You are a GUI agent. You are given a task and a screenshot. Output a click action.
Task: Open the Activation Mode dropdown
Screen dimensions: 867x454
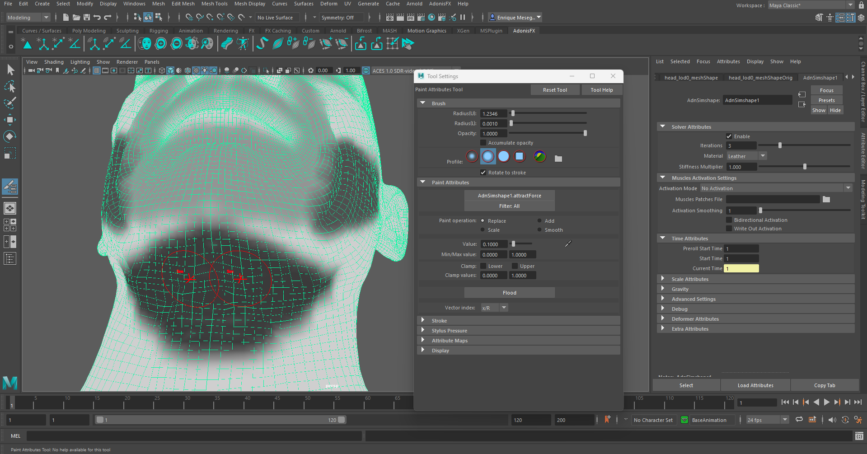(776, 188)
